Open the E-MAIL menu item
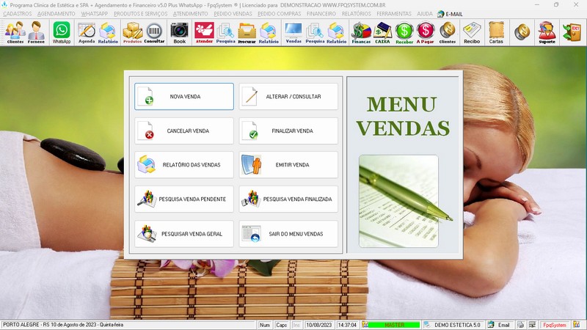This screenshot has width=587, height=330. pos(450,14)
